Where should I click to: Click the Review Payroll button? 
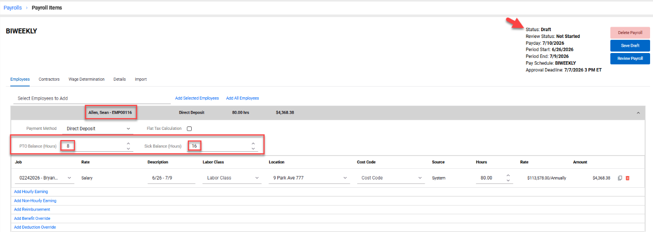[x=630, y=58]
